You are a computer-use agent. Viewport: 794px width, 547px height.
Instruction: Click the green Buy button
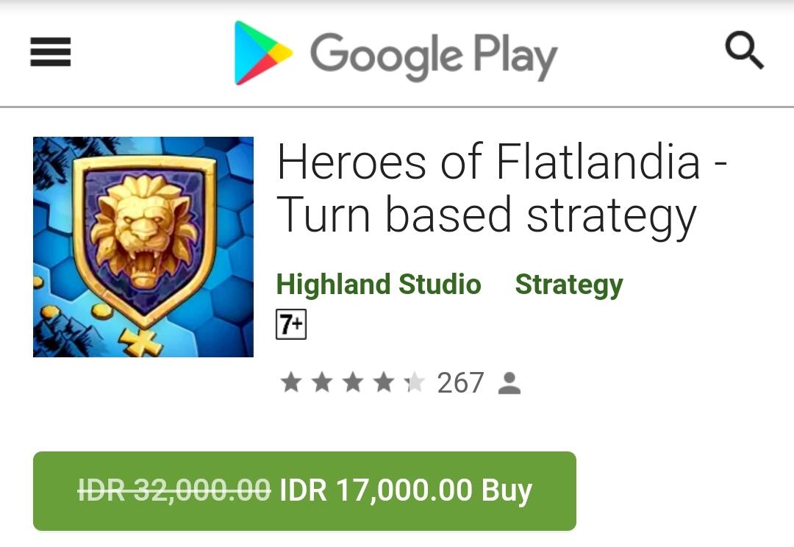pyautogui.click(x=304, y=491)
